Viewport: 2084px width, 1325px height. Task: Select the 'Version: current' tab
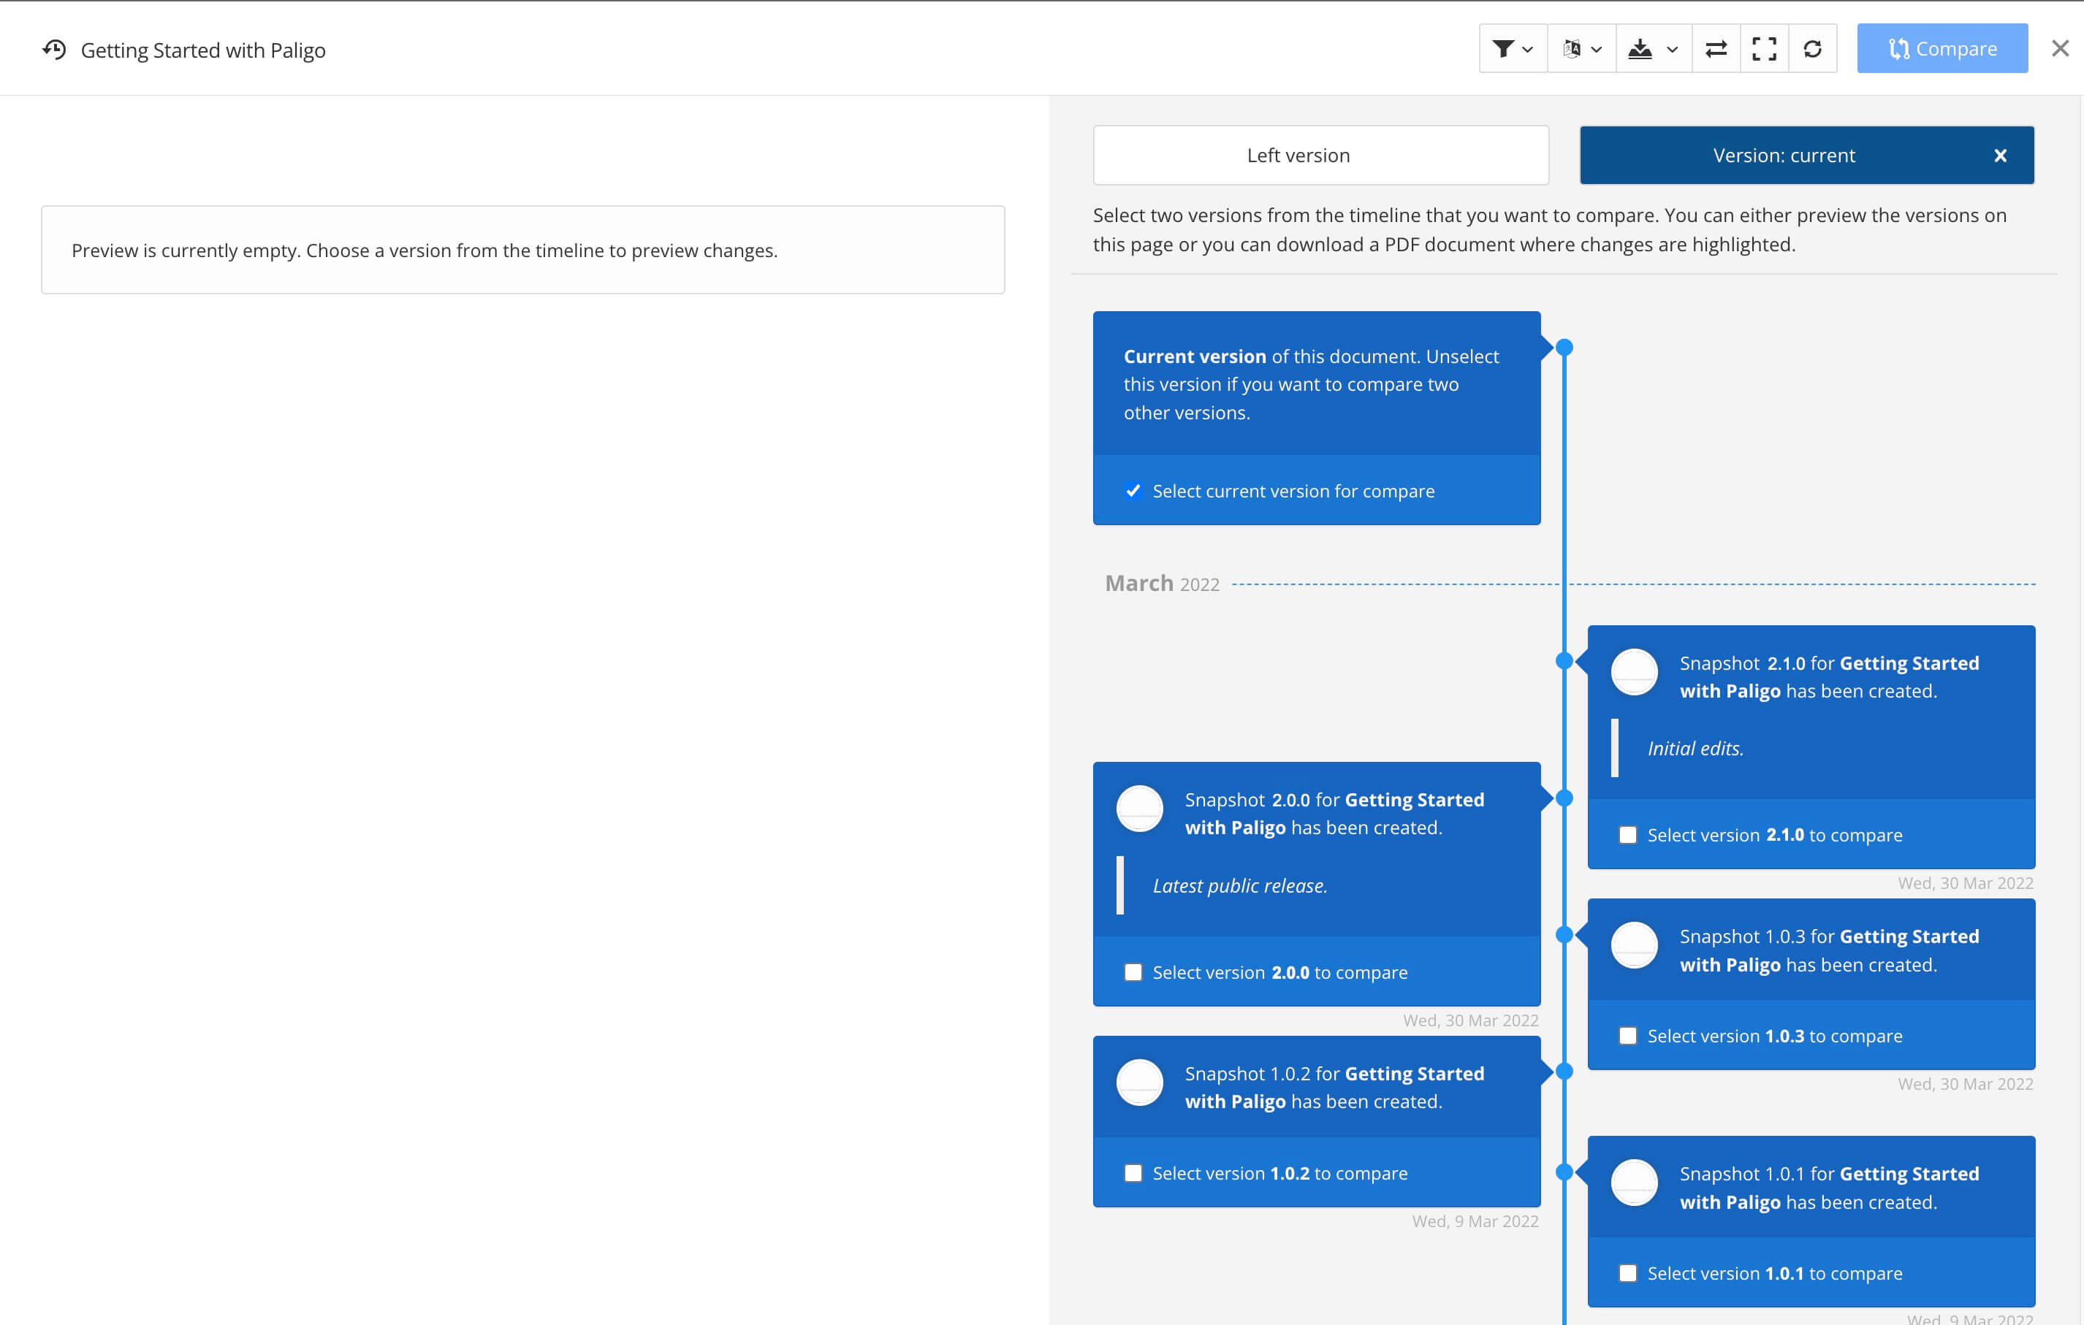pos(1783,156)
